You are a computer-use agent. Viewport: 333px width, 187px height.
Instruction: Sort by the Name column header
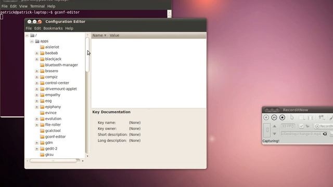click(x=99, y=35)
